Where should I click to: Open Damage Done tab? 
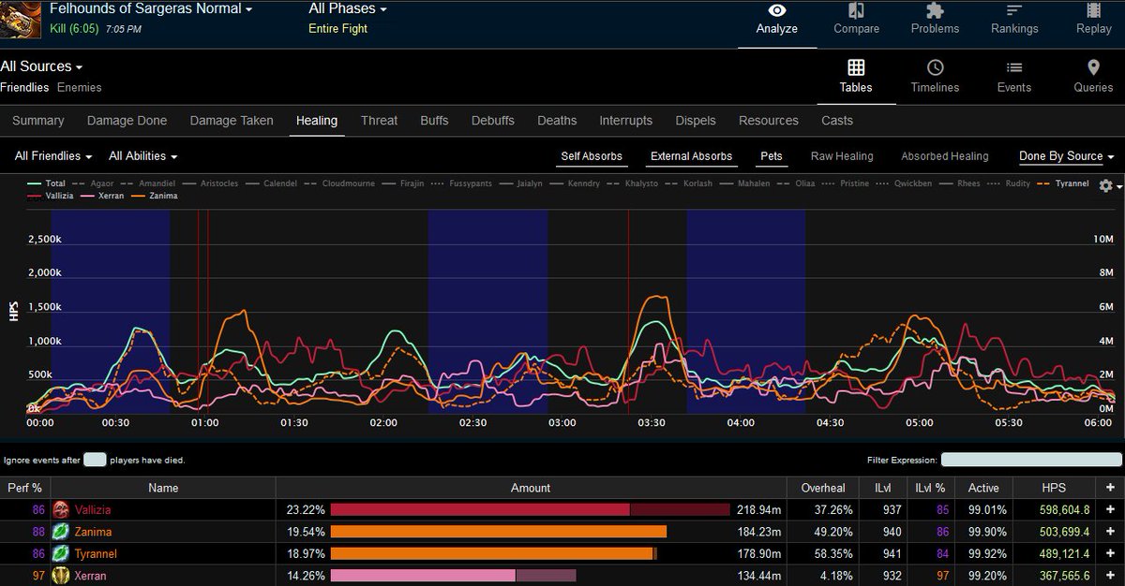127,120
